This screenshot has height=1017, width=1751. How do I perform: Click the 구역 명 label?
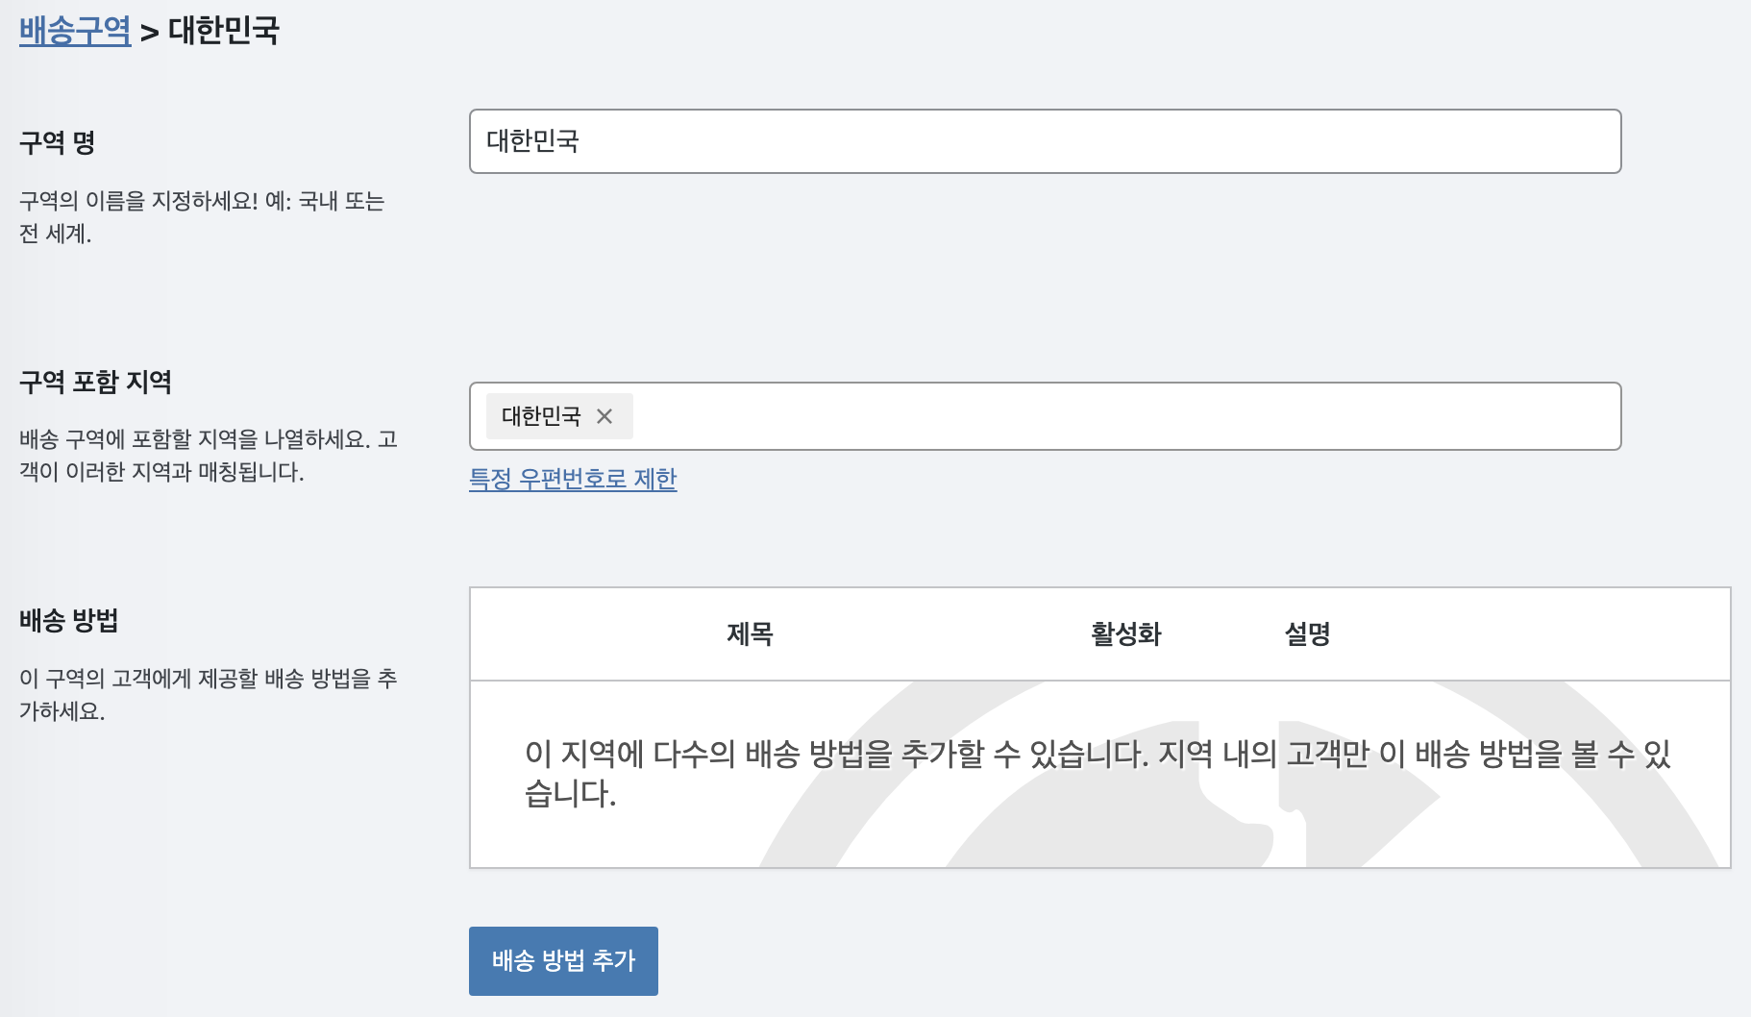pos(58,142)
